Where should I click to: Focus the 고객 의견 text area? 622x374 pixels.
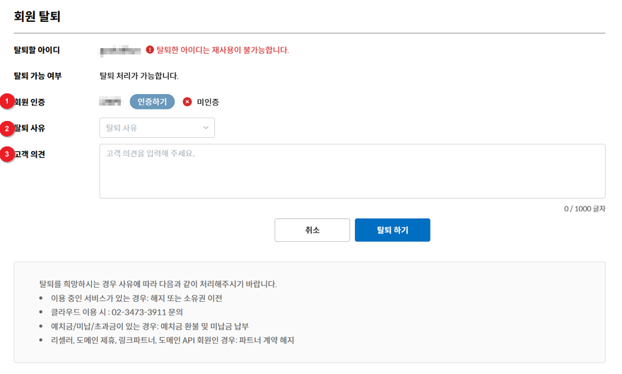pos(352,171)
